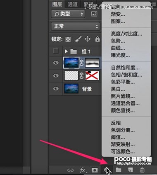Choose 色阶... adjustment layer
This screenshot has height=175, width=157.
pyautogui.click(x=118, y=41)
